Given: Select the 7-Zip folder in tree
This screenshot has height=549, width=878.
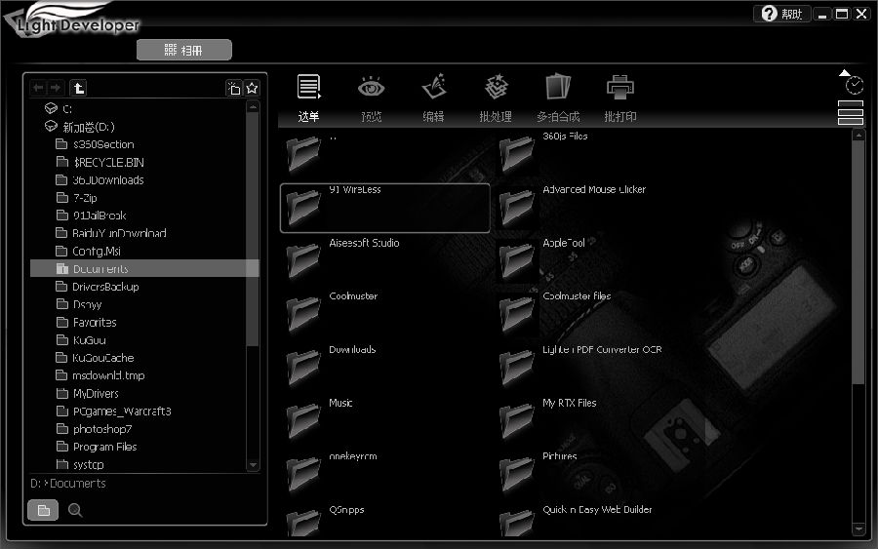Looking at the screenshot, I should tap(77, 198).
